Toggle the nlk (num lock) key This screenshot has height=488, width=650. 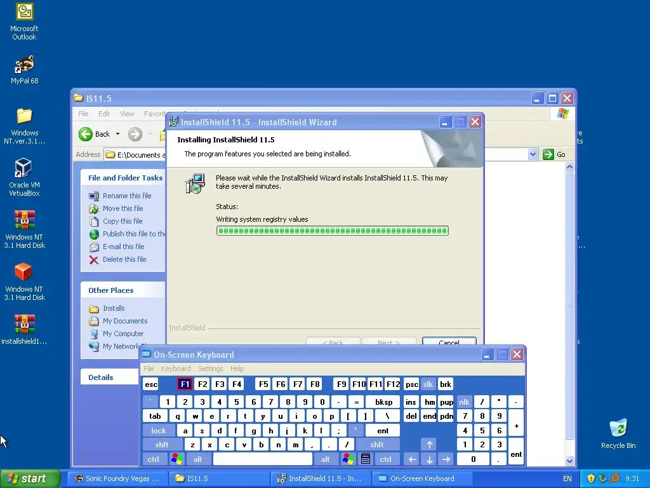coord(464,402)
